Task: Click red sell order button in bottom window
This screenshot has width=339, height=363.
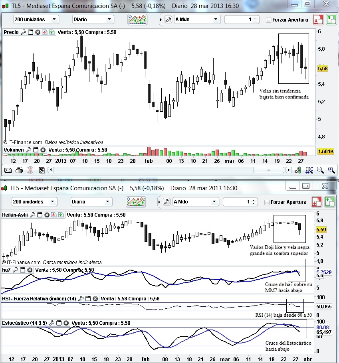Action: (x=317, y=202)
